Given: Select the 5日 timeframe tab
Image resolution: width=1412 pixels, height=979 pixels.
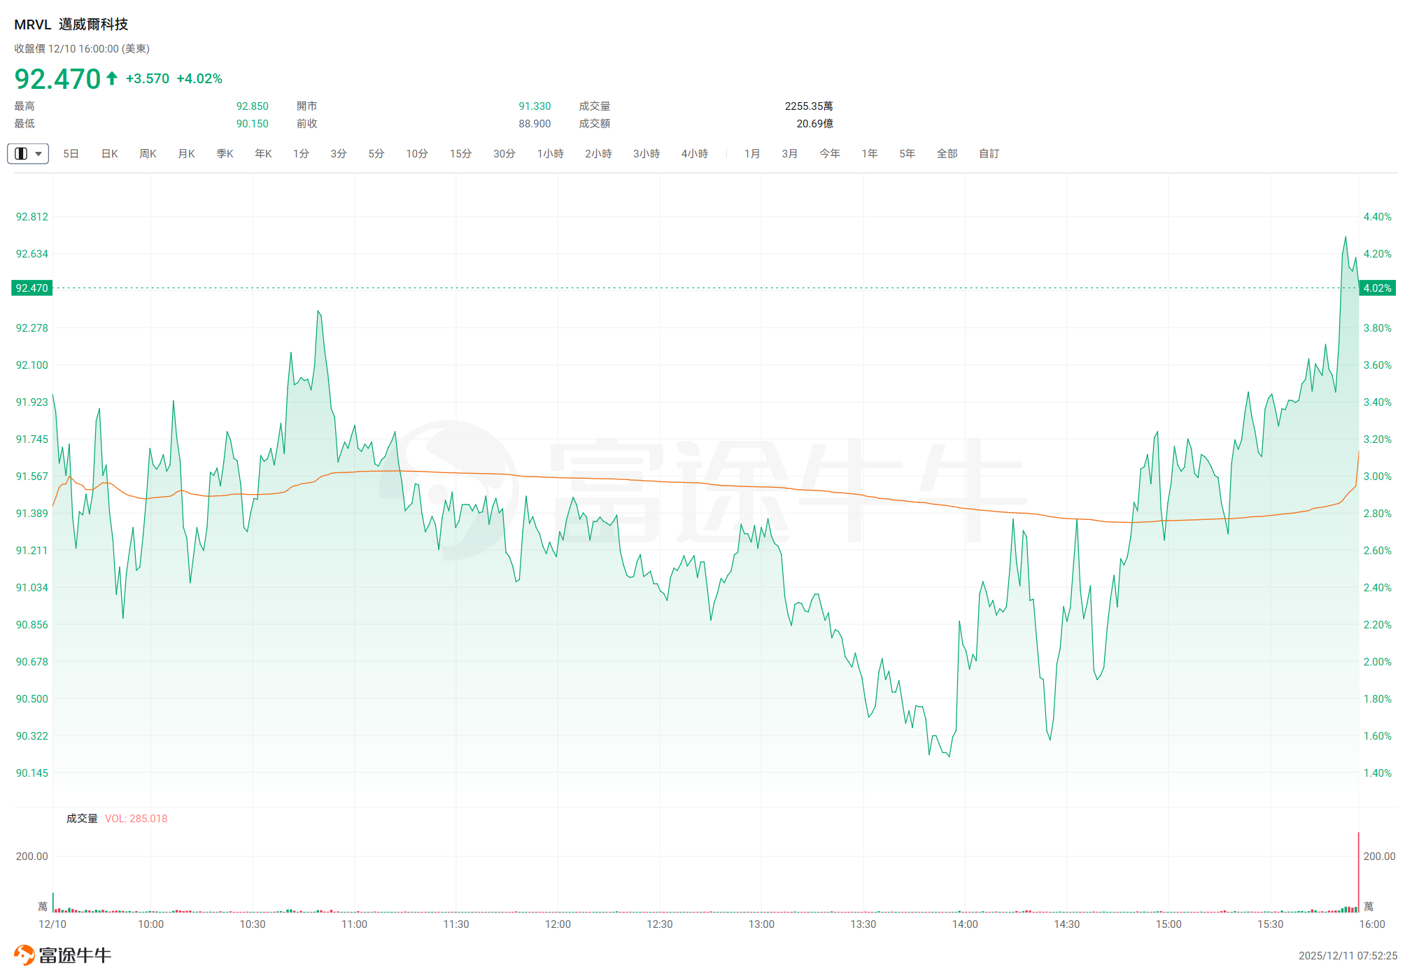Looking at the screenshot, I should pyautogui.click(x=71, y=153).
